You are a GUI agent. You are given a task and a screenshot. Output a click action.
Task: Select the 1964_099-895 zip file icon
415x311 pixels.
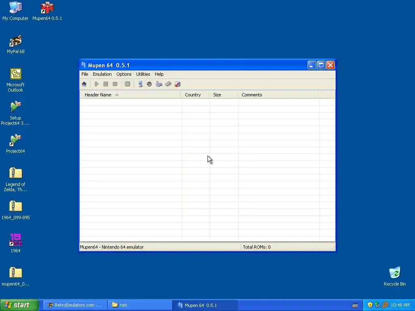(16, 211)
